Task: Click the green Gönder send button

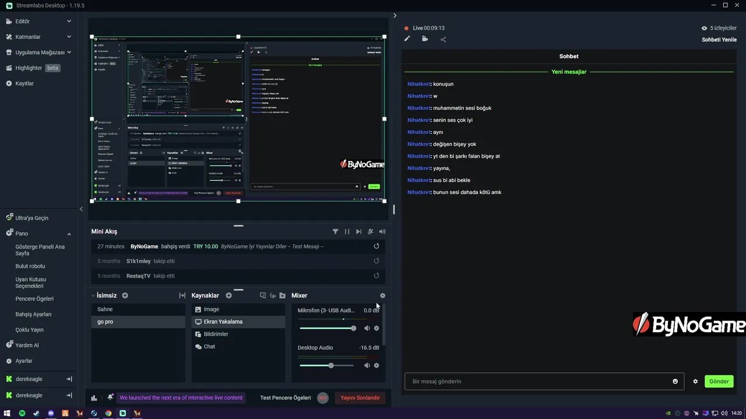Action: [719, 381]
